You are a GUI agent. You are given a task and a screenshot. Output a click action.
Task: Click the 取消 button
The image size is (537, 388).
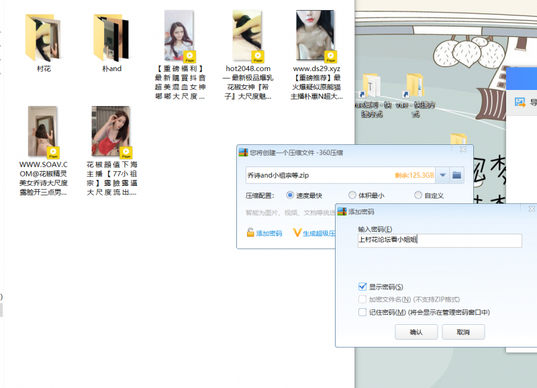coord(463,332)
